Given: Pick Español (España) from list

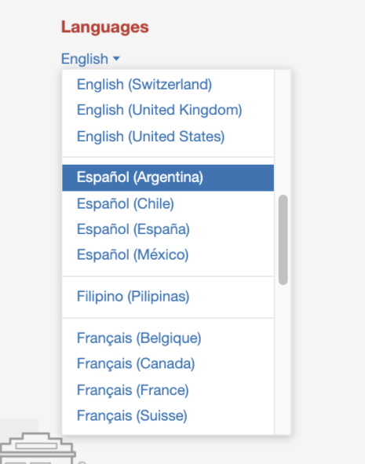Looking at the screenshot, I should 168,229.
